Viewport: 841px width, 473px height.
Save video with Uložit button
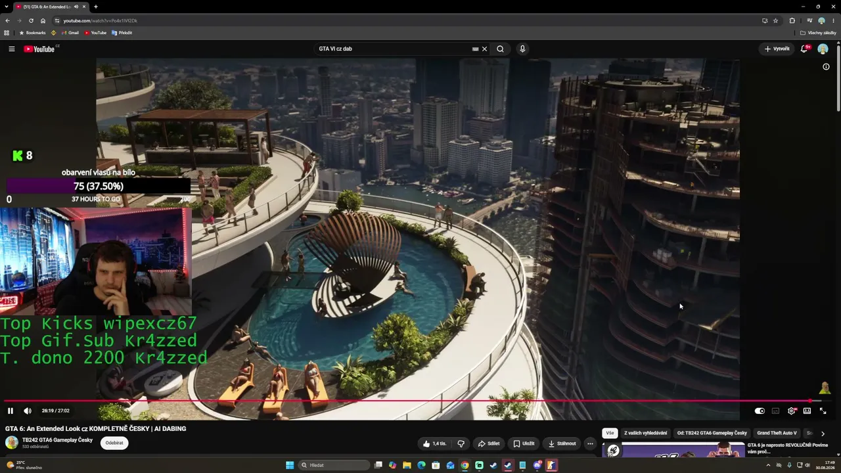point(524,443)
